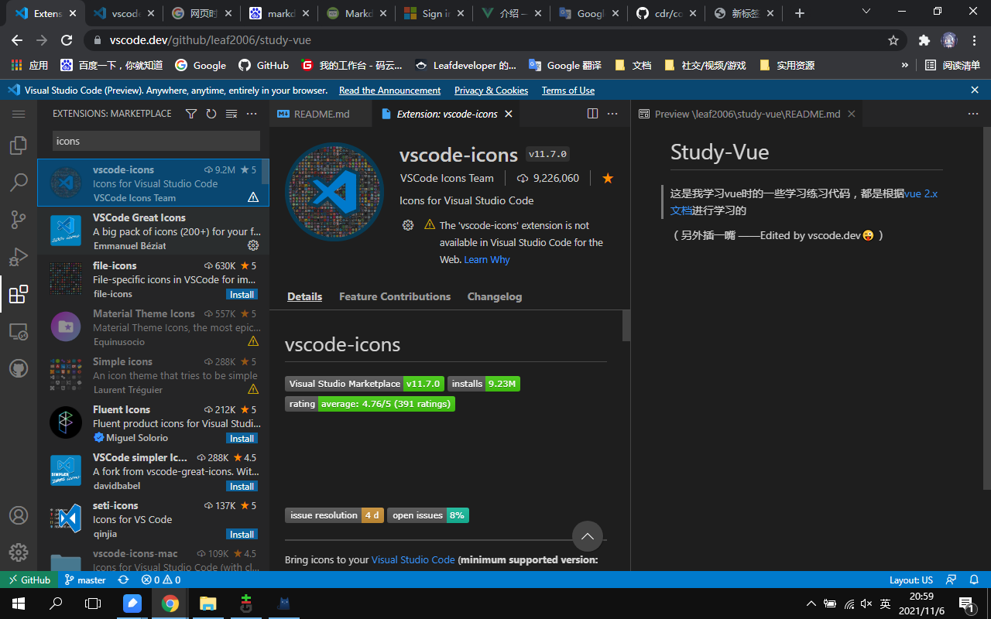Screen dimensions: 991x619
Task: Open Extensions panel more actions menu
Action: pos(252,114)
